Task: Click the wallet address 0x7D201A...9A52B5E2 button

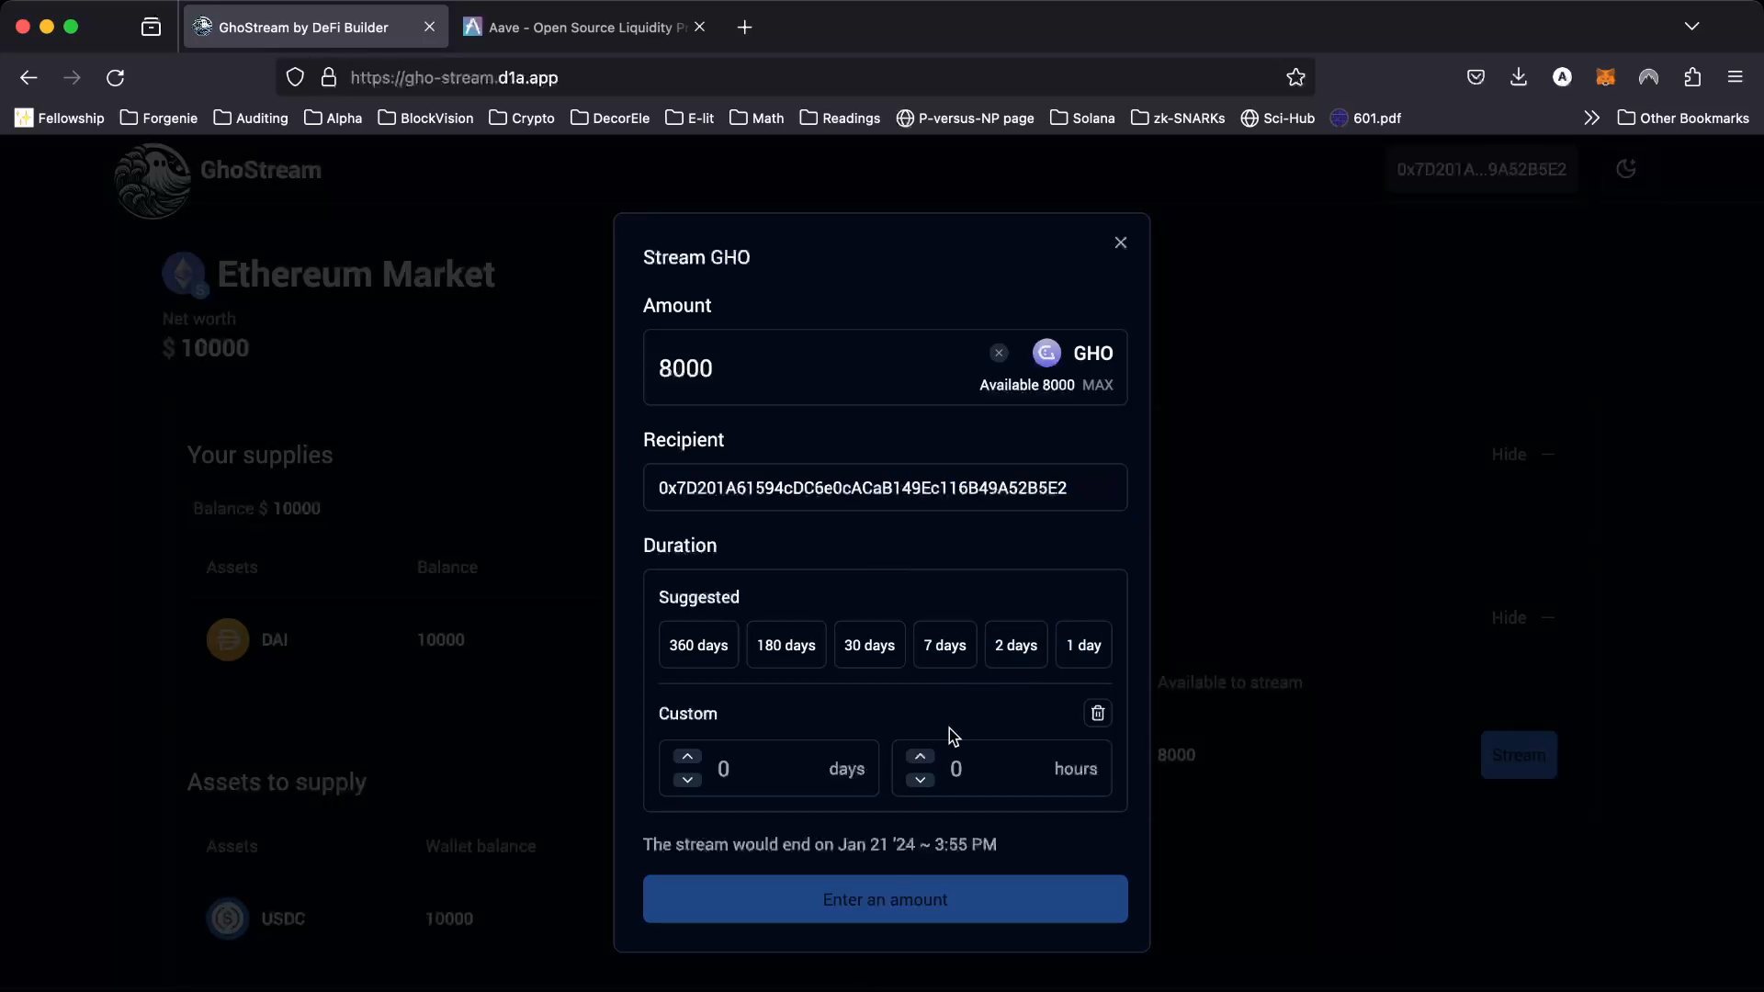Action: point(1481,170)
